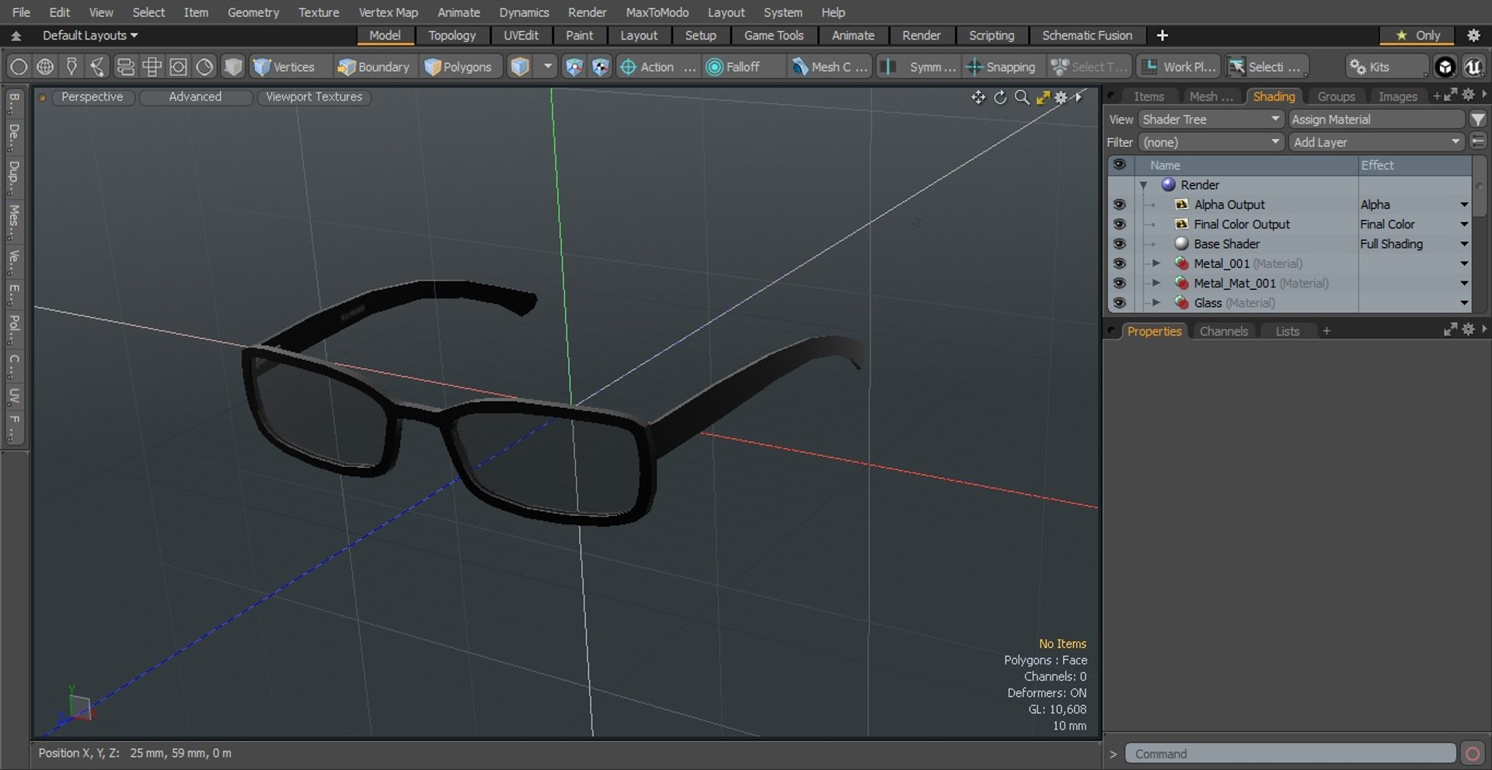Screen dimensions: 1492x770
Task: Collapse the Render tree item
Action: [x=1143, y=185]
